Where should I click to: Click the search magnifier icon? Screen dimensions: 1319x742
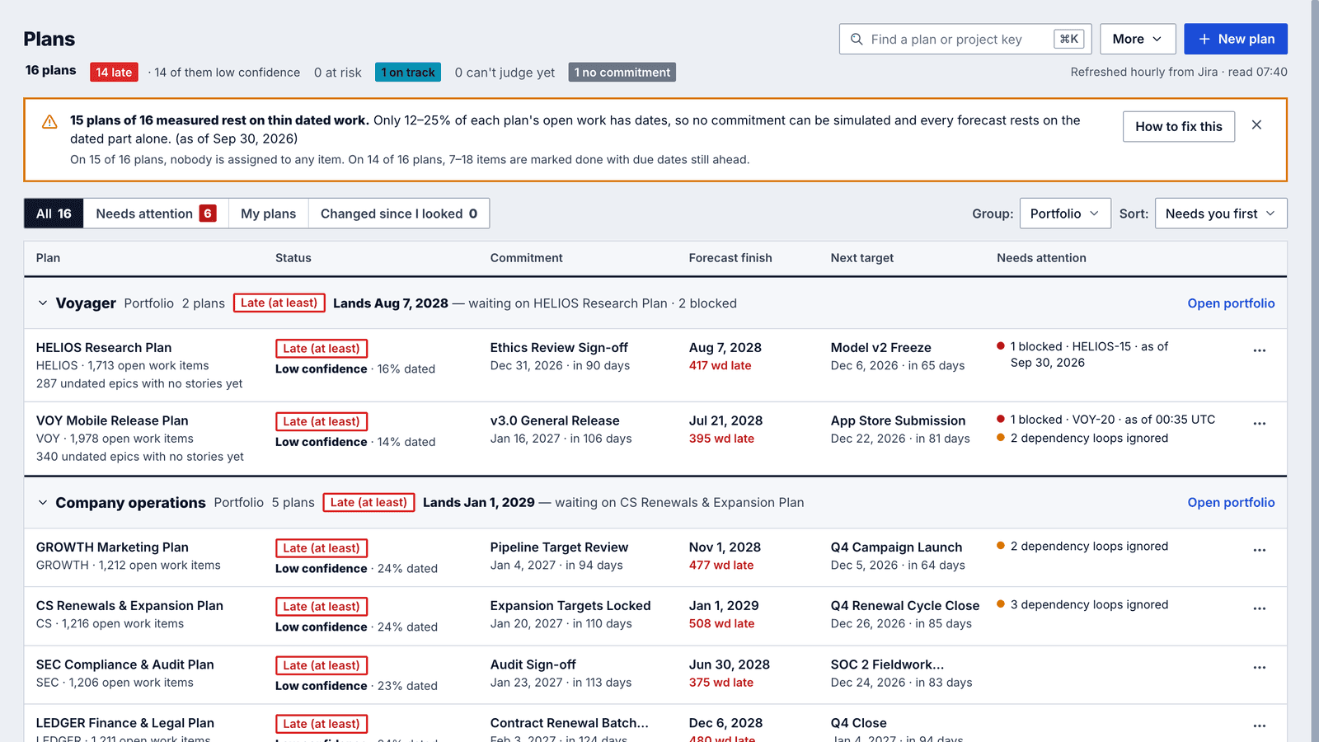857,39
